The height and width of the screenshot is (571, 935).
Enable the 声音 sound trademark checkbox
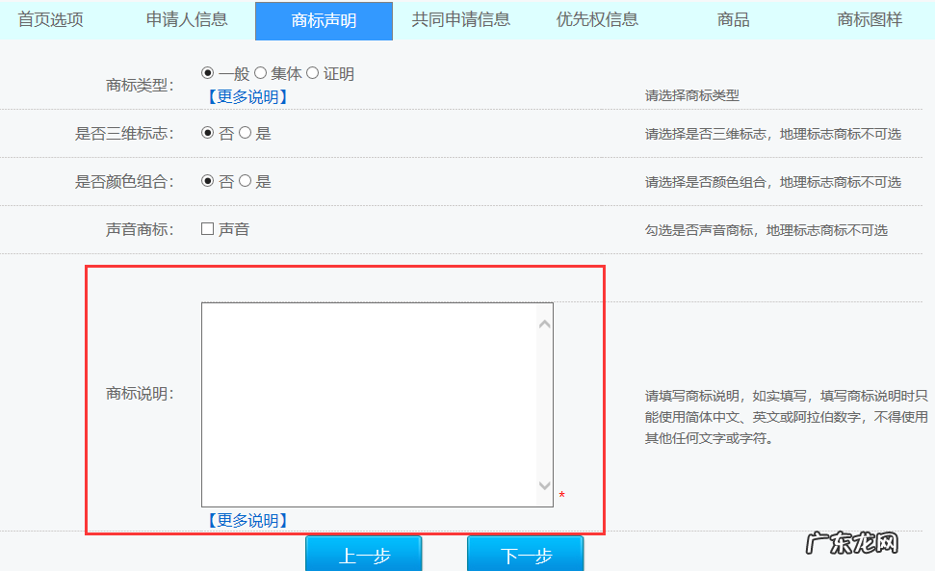(205, 229)
